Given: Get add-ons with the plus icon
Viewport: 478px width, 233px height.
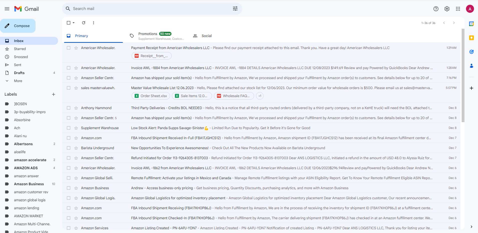Looking at the screenshot, I should coord(471,88).
